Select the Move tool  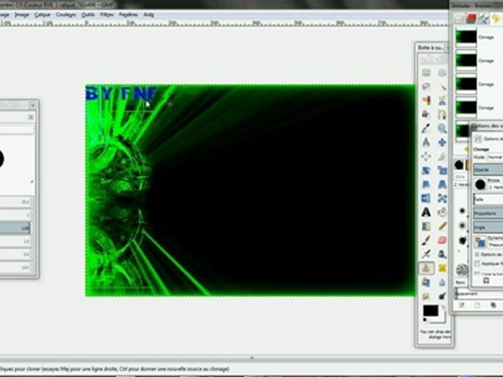(442, 142)
